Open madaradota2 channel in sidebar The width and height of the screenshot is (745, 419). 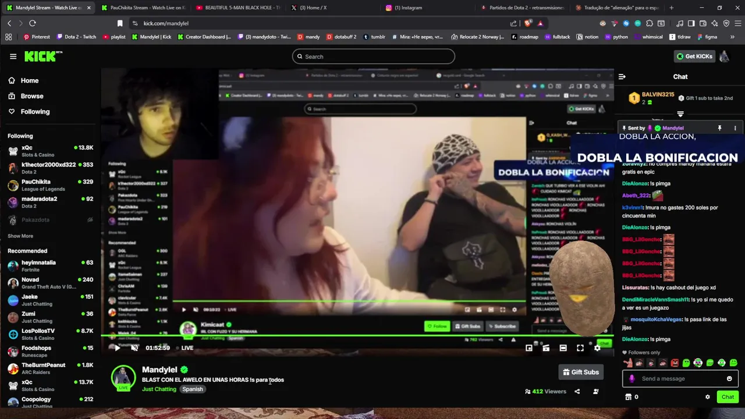(x=50, y=202)
